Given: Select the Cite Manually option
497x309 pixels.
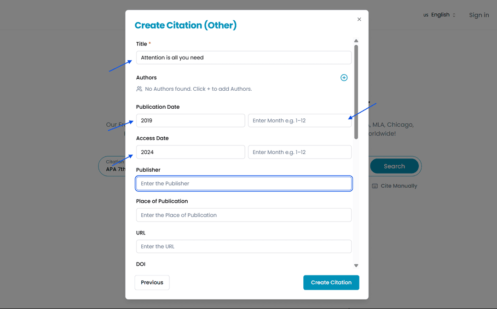Looking at the screenshot, I should (399, 186).
